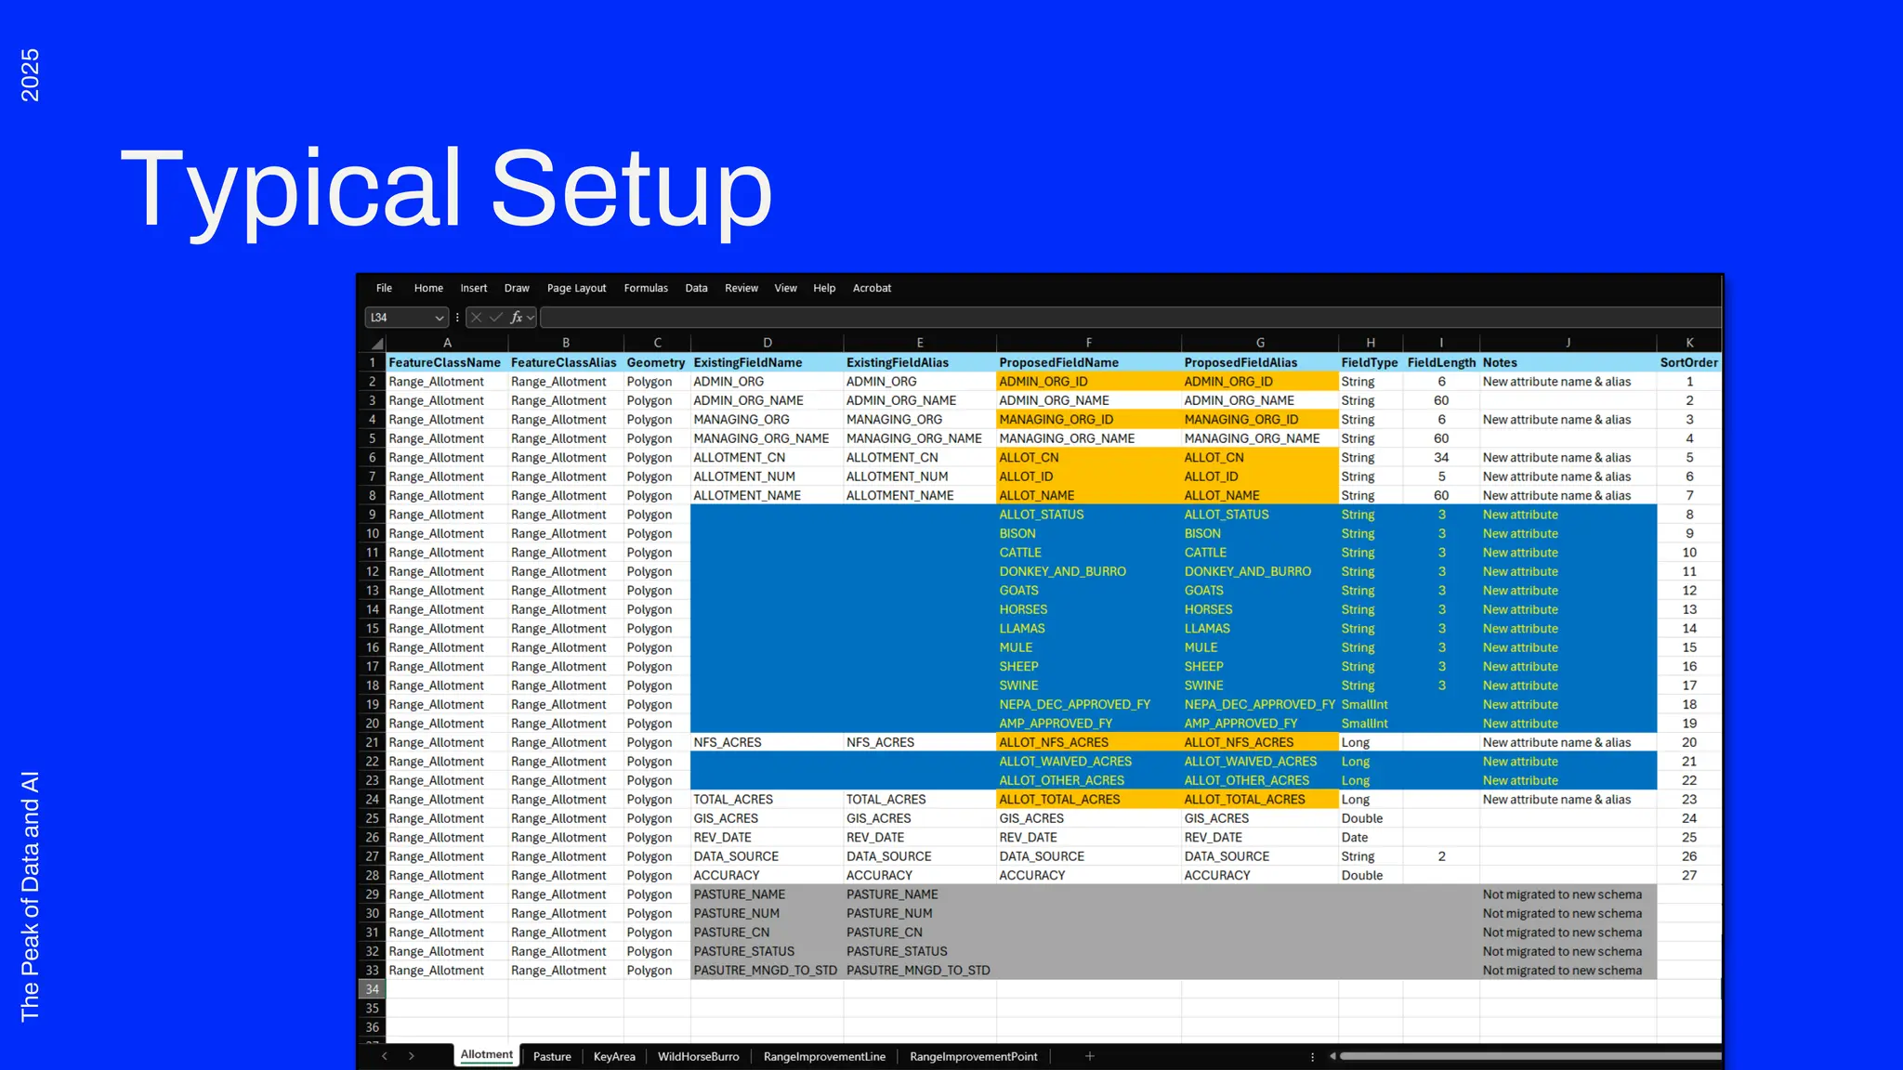This screenshot has width=1903, height=1070.
Task: Click the PASTURE_STATUS cell in column D
Action: click(x=767, y=951)
